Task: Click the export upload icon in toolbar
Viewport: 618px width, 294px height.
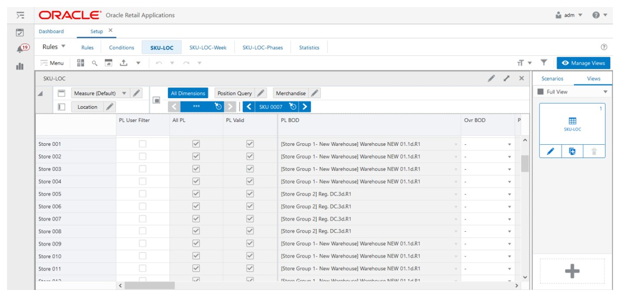Action: 123,63
